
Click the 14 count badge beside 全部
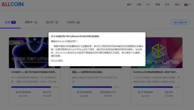pyautogui.click(x=13, y=22)
